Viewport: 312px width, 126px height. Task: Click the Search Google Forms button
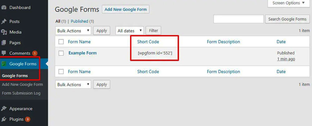(287, 19)
